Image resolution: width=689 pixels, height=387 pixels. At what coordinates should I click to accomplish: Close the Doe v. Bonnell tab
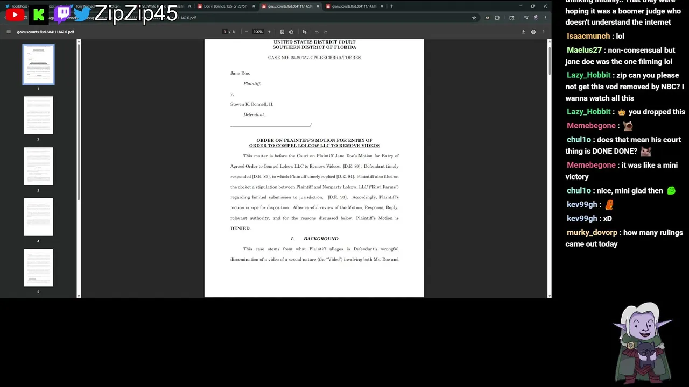[254, 6]
